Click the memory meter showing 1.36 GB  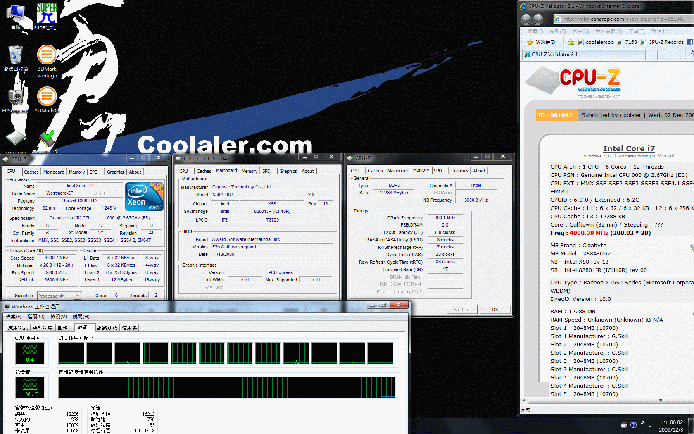point(30,388)
